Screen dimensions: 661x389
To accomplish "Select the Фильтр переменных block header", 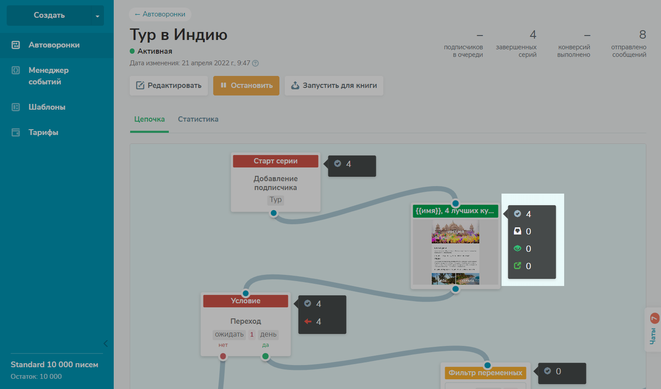I will tap(486, 373).
